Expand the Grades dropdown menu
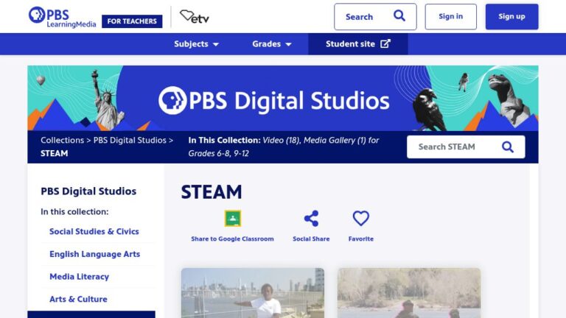566x318 pixels. [272, 44]
